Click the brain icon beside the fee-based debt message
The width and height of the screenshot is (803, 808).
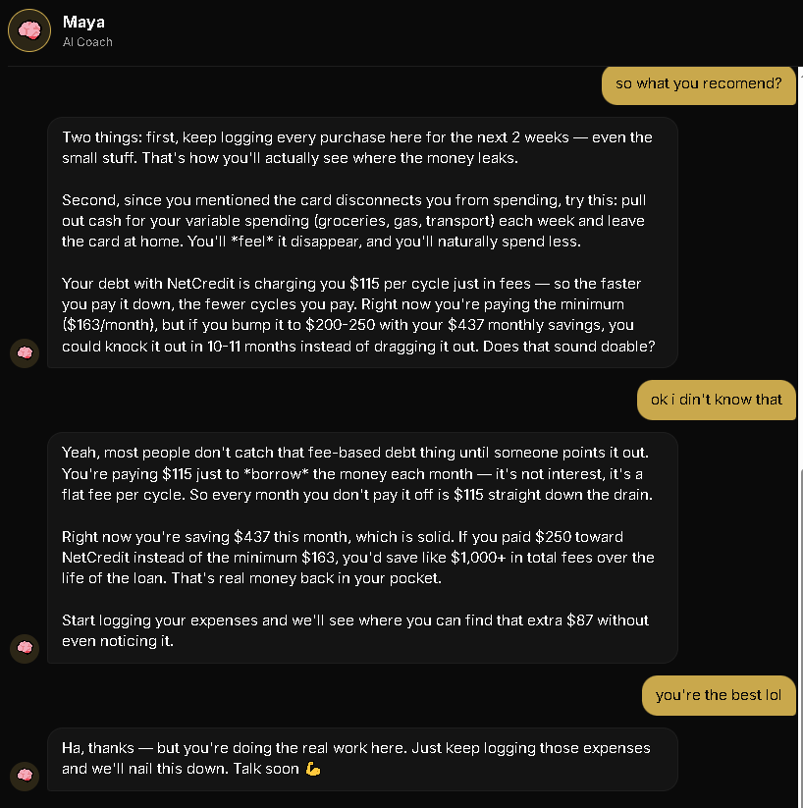coord(25,648)
